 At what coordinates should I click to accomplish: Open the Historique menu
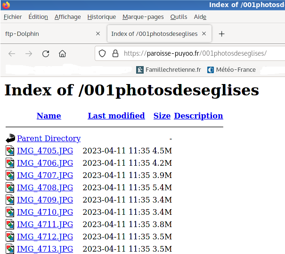click(101, 17)
